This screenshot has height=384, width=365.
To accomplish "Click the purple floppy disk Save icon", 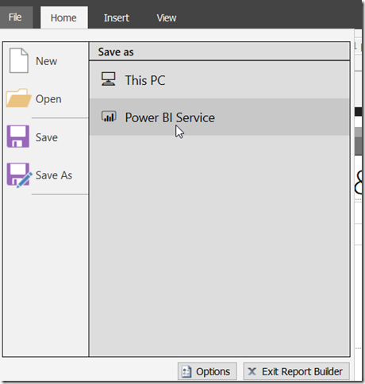I will point(18,136).
